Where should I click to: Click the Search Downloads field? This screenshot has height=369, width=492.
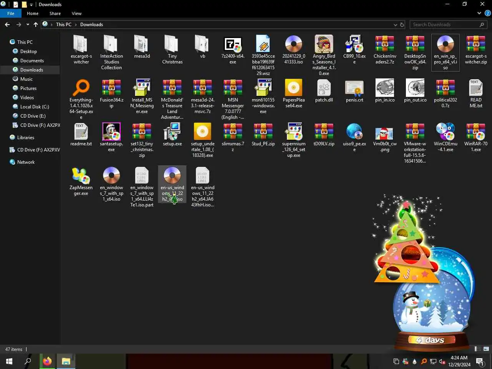tap(449, 25)
